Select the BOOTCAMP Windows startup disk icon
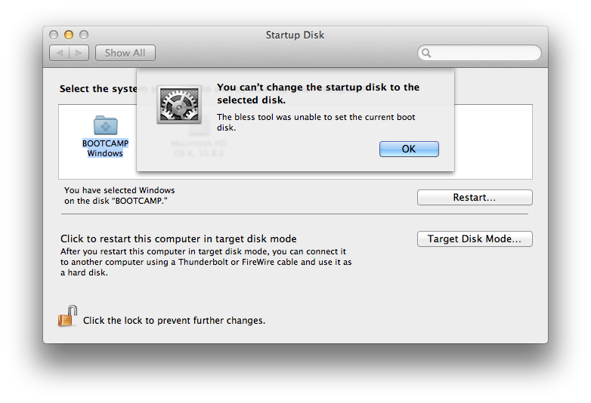This screenshot has height=403, width=591. tap(105, 125)
